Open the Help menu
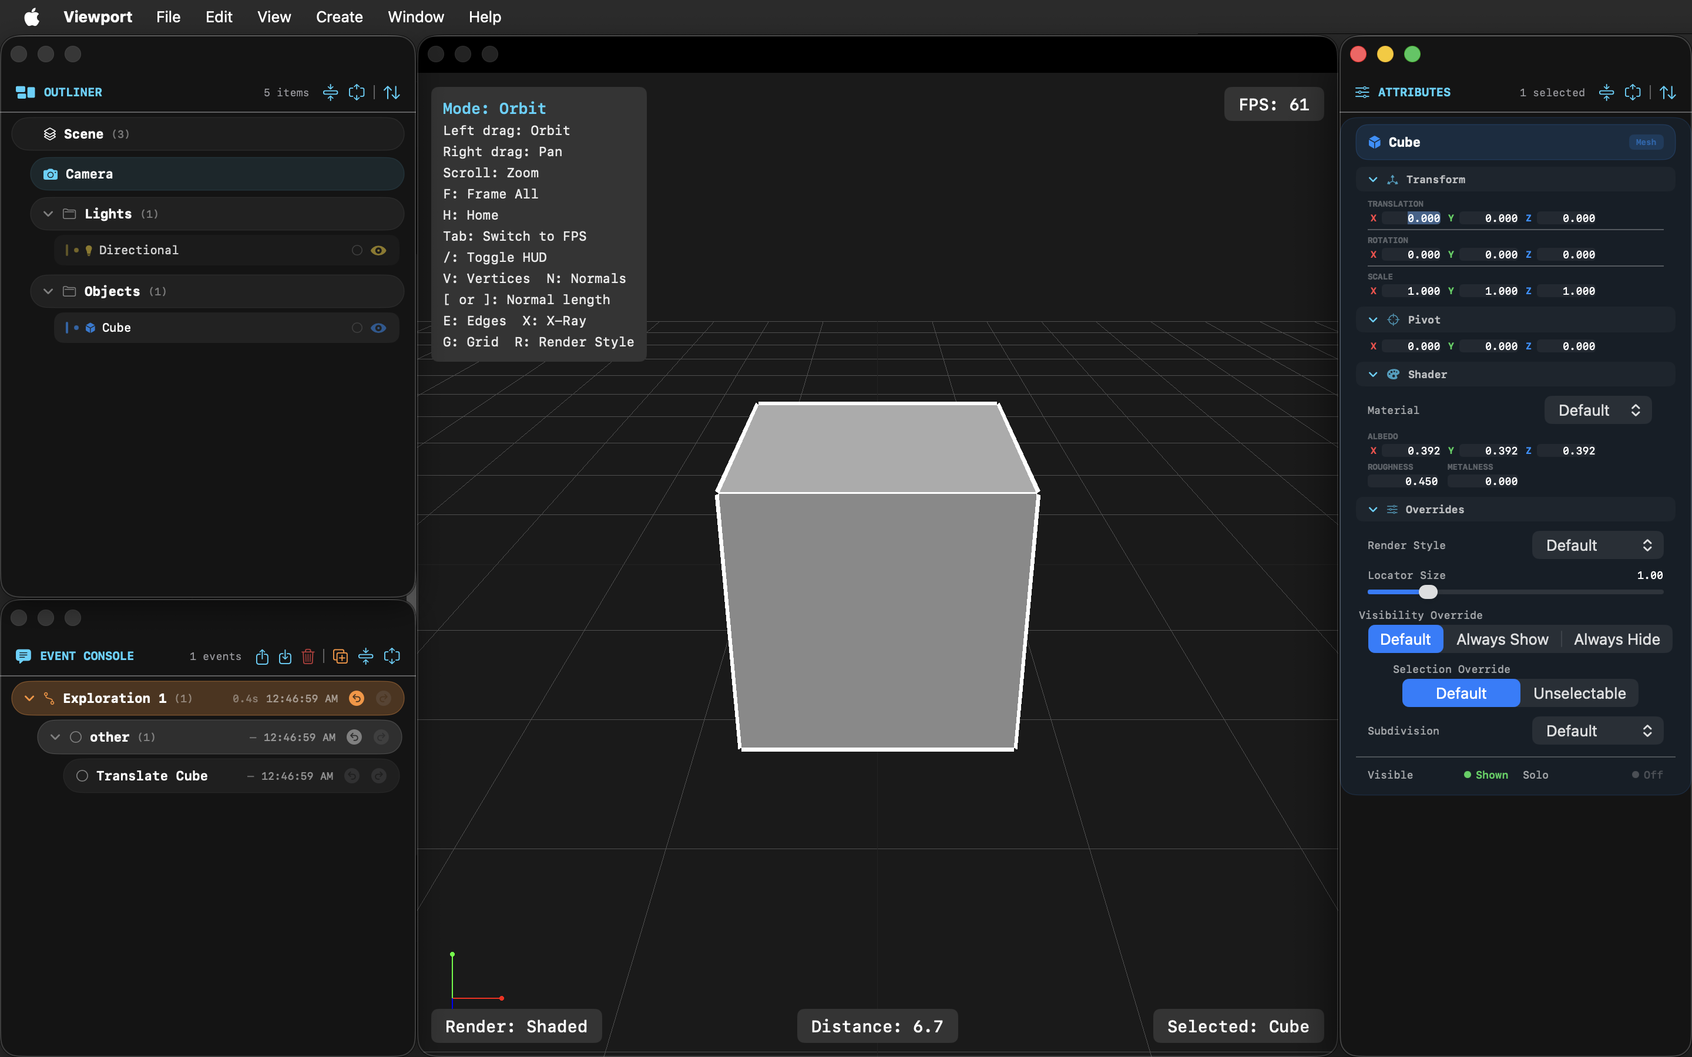1692x1057 pixels. pos(485,17)
